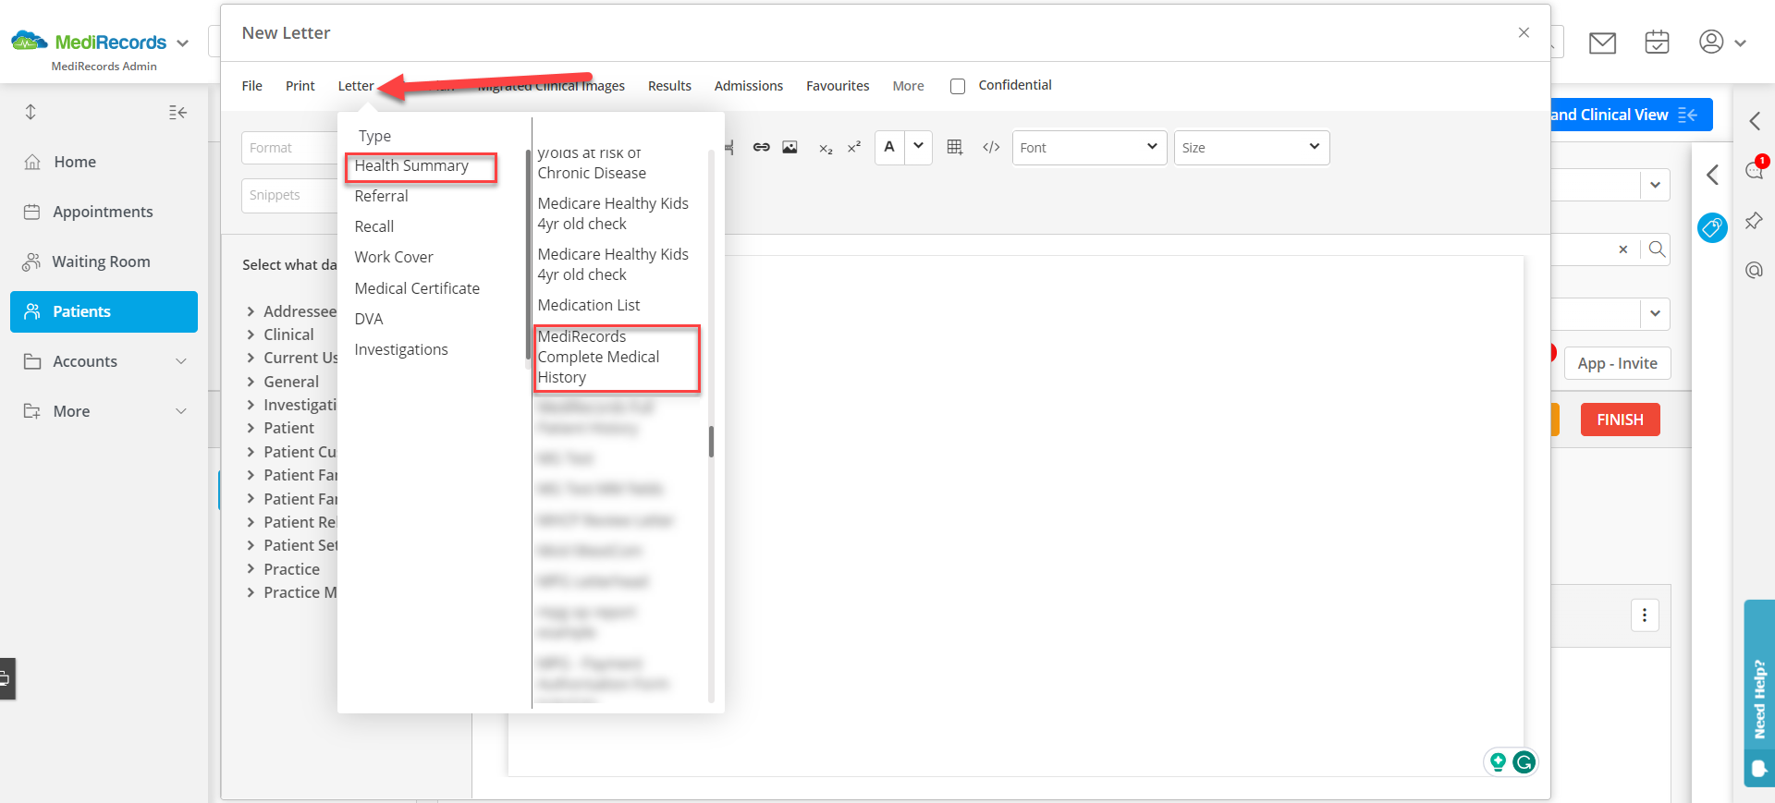Open the File menu
The height and width of the screenshot is (803, 1775).
click(252, 86)
